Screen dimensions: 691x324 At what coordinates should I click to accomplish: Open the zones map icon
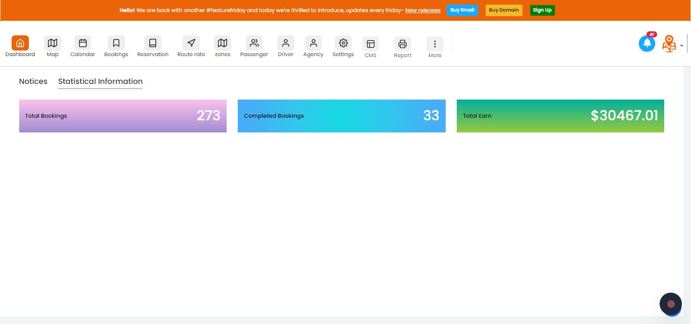223,43
